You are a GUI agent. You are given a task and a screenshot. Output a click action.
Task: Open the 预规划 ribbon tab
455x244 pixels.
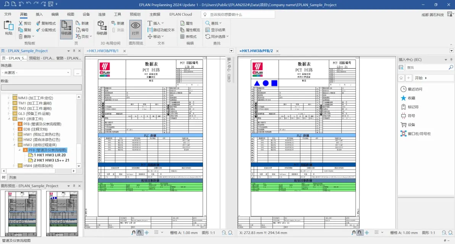point(135,14)
